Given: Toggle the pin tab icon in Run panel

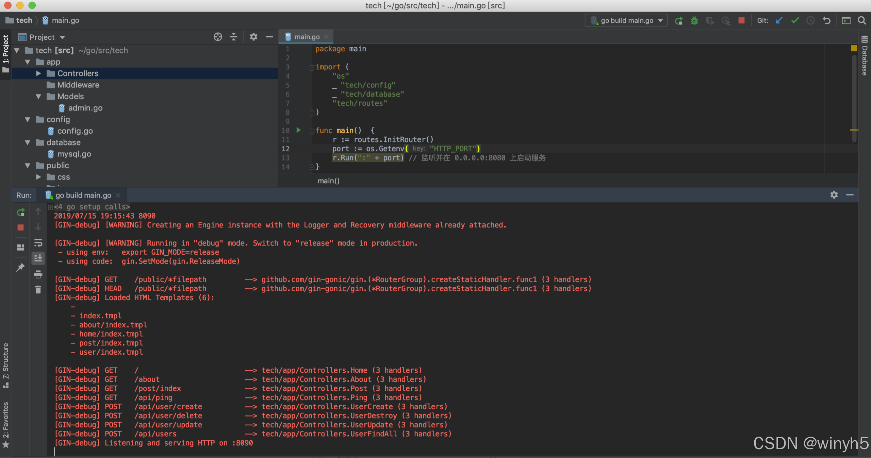Looking at the screenshot, I should click(x=21, y=267).
